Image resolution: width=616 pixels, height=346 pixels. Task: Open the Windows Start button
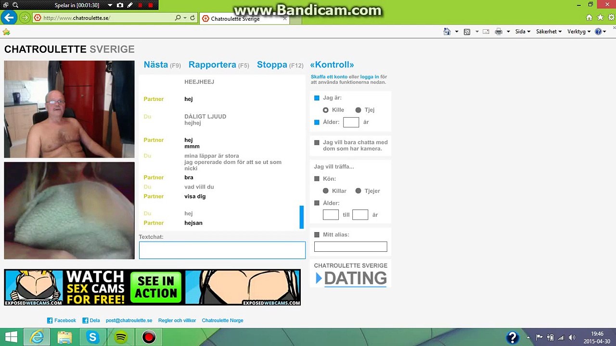[x=11, y=337]
